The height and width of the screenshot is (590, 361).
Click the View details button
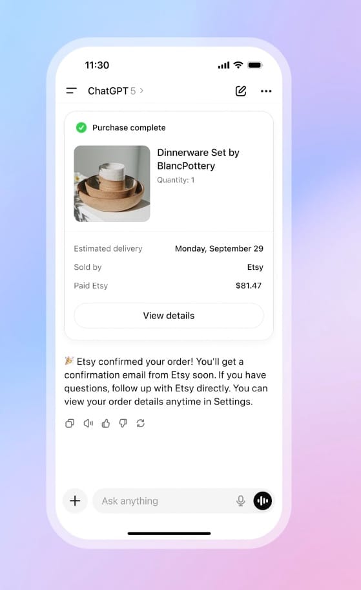coord(169,316)
